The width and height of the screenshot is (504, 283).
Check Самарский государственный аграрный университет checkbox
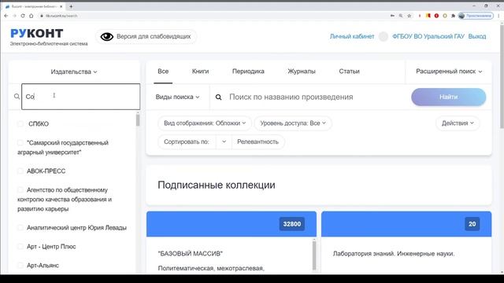(x=20, y=142)
